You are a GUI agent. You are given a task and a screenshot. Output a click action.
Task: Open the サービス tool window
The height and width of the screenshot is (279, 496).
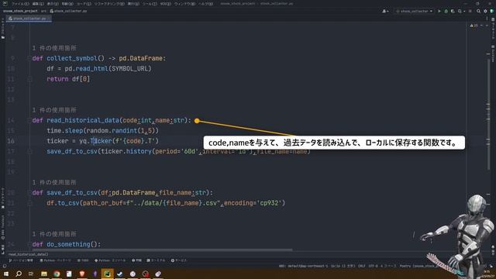click(179, 260)
